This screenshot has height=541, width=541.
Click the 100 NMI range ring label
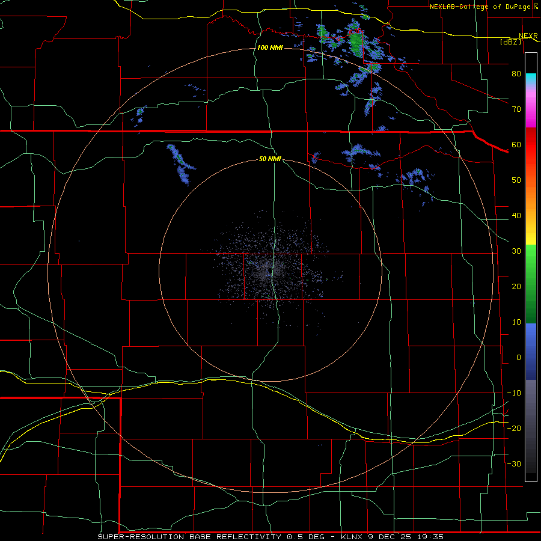[x=270, y=47]
